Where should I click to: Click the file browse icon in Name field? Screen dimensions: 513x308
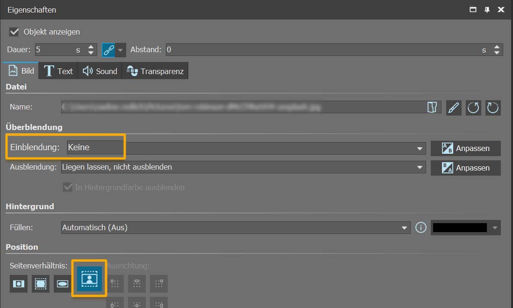coord(432,108)
